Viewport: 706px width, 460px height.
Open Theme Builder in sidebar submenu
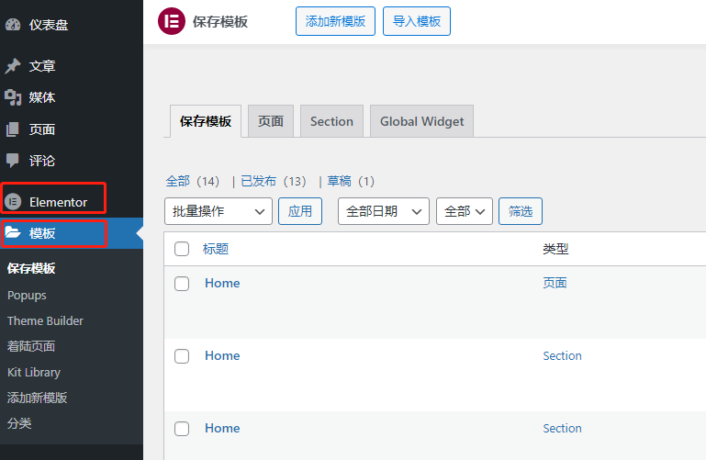pos(45,321)
